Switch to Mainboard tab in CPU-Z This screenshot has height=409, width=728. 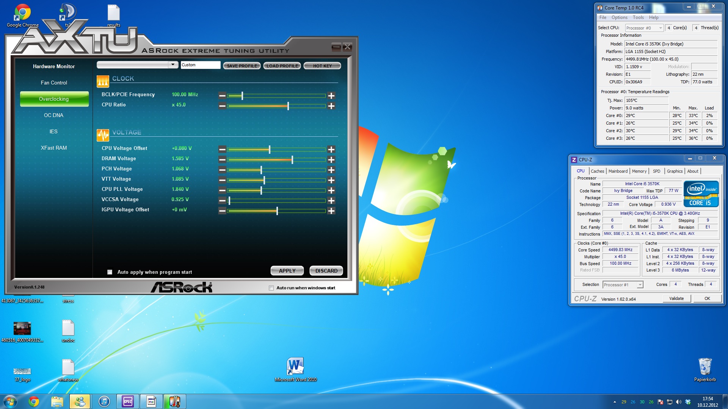click(x=618, y=171)
